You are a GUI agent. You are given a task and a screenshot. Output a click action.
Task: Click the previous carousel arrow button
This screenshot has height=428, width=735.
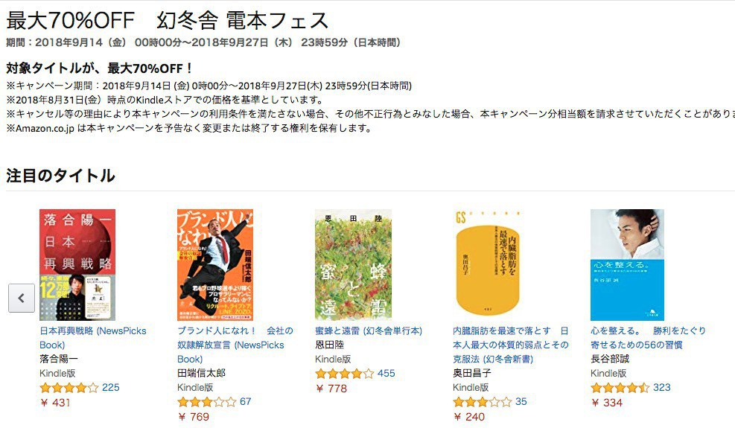21,298
